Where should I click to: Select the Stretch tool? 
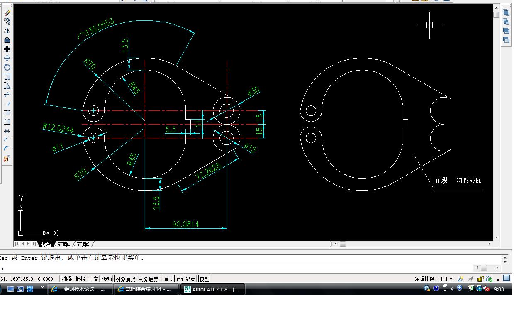coord(7,86)
